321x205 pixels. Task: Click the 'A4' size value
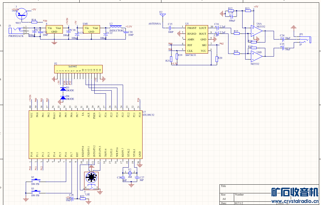[224, 199]
